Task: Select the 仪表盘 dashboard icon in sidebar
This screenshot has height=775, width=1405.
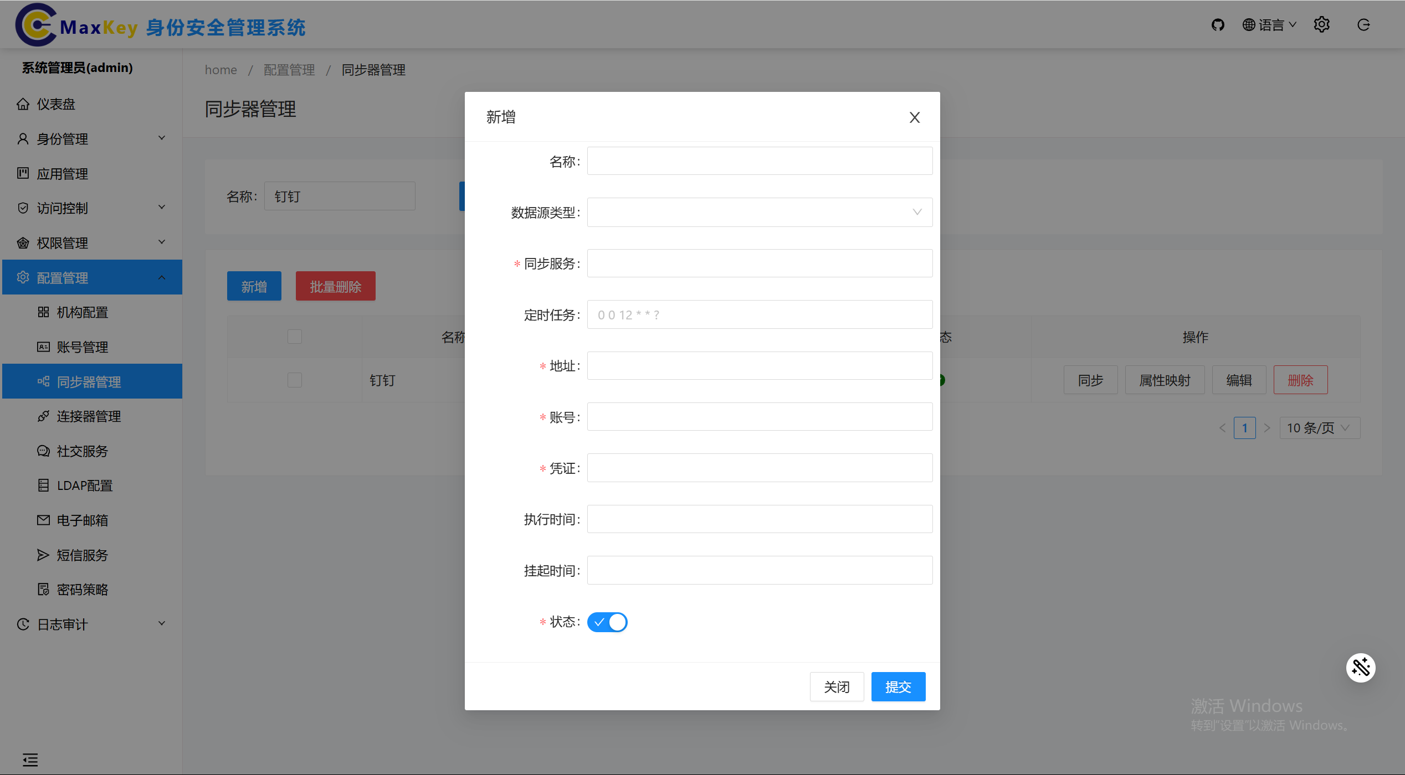Action: tap(23, 104)
